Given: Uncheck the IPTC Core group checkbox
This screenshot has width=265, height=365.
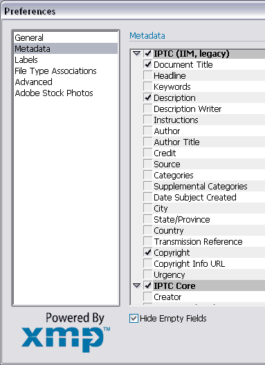Looking at the screenshot, I should (147, 286).
